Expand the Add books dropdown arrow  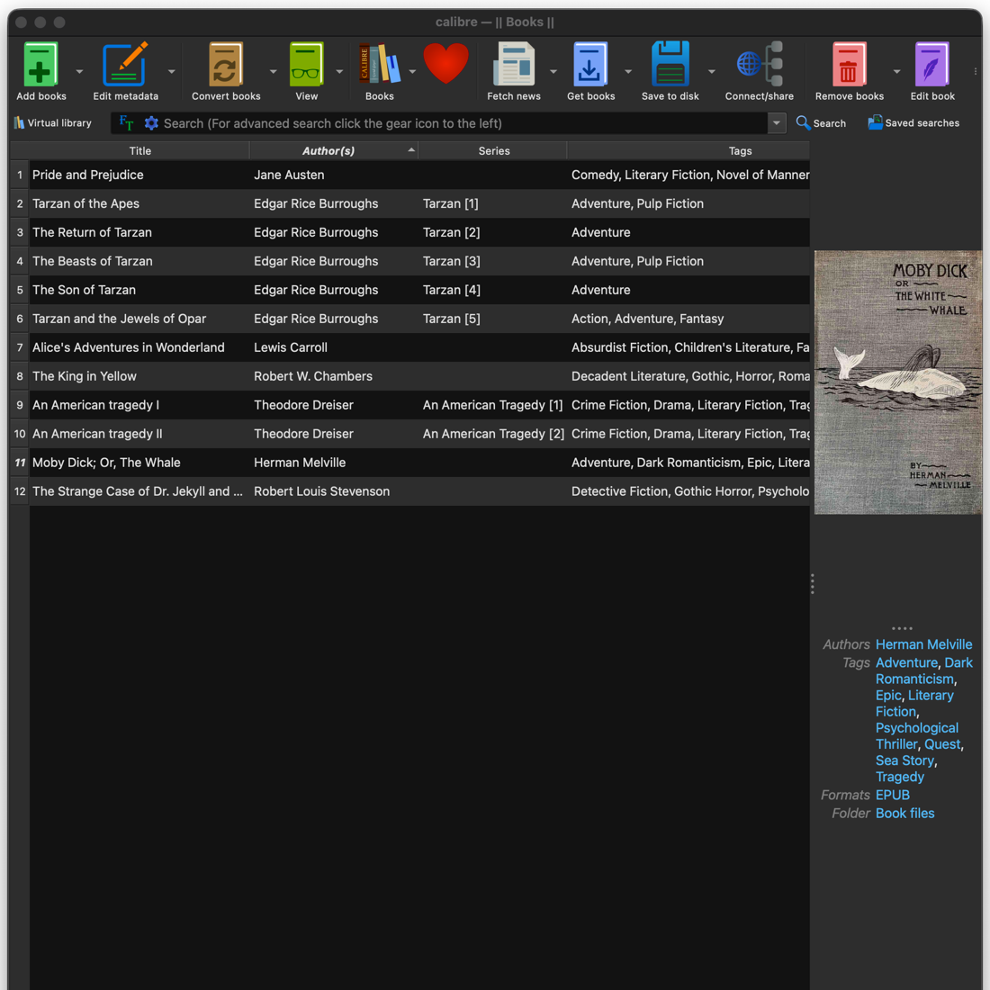(79, 72)
